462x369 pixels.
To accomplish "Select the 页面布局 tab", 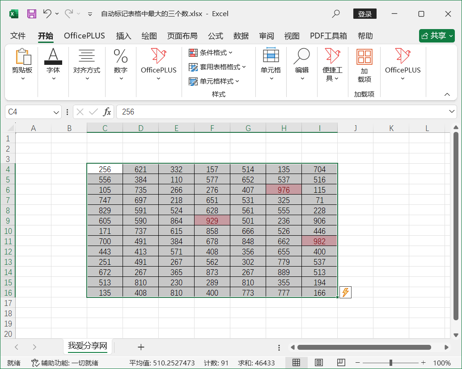I will click(182, 36).
